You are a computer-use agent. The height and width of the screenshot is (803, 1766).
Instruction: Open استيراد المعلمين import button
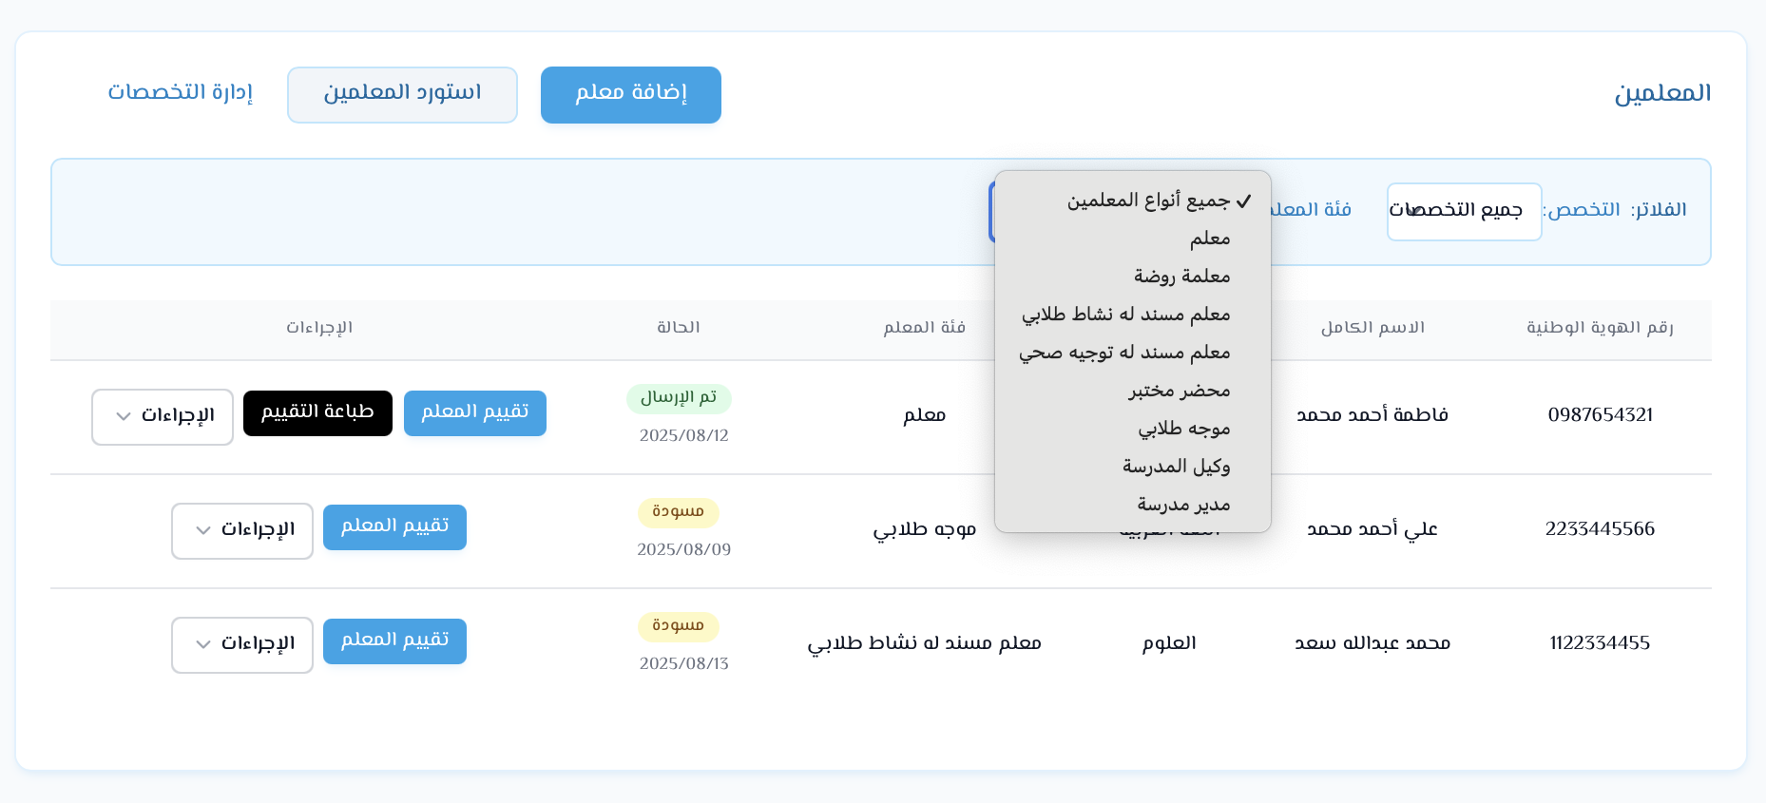tap(402, 94)
